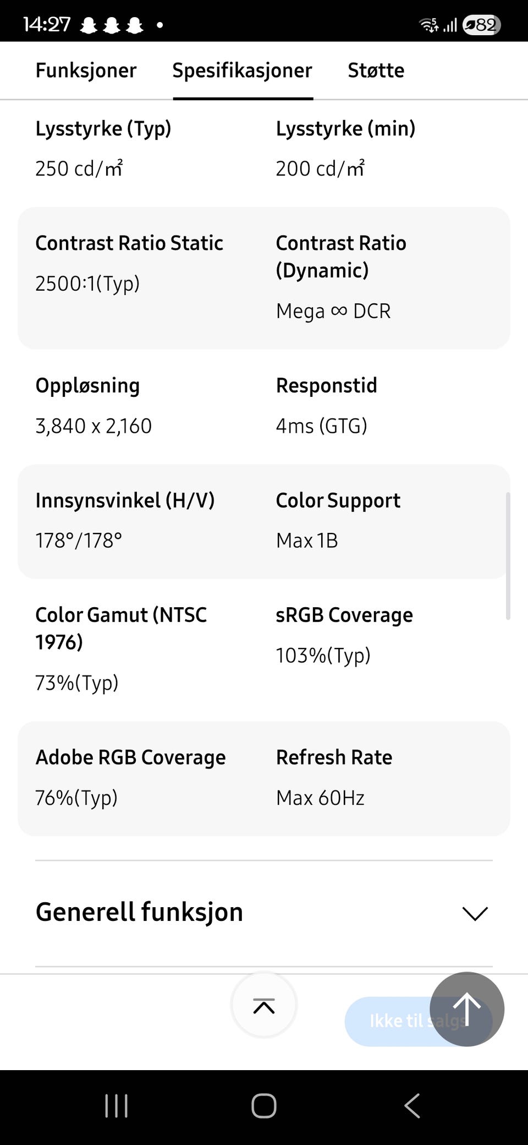Tap the battery indicator showing 82

point(482,25)
